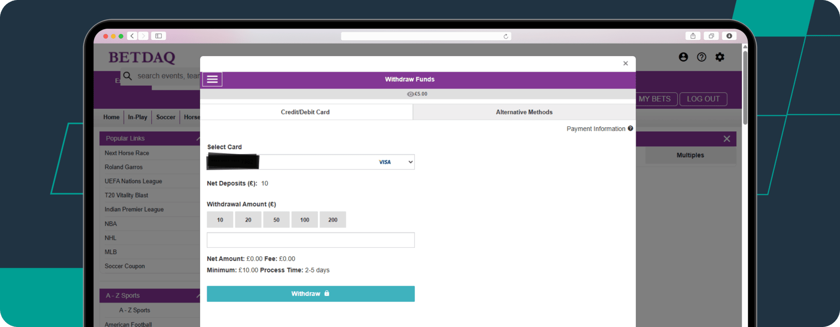Screen dimensions: 840x327
Task: Choose the 10 amount button
Action: [x=220, y=220]
